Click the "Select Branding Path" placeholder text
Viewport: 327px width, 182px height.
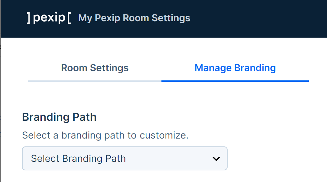(x=78, y=159)
